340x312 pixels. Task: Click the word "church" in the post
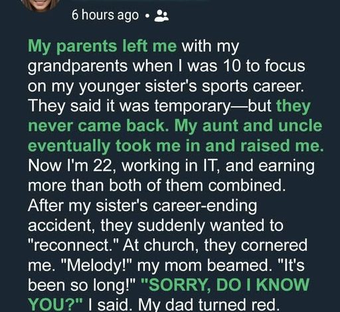point(169,245)
